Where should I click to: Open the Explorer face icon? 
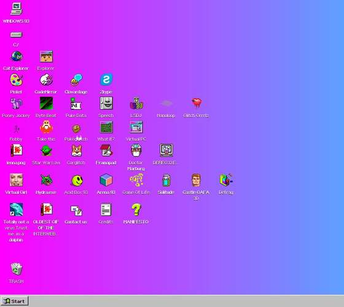click(x=46, y=56)
